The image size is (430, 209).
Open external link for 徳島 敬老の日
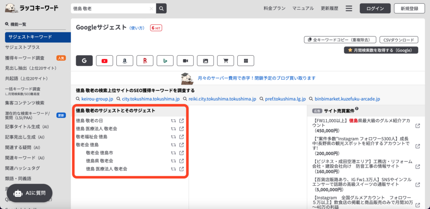pos(181,121)
